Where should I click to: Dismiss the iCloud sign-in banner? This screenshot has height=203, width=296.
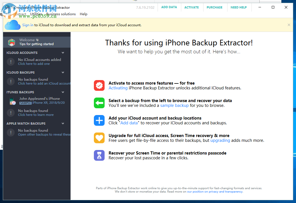[x=289, y=25]
